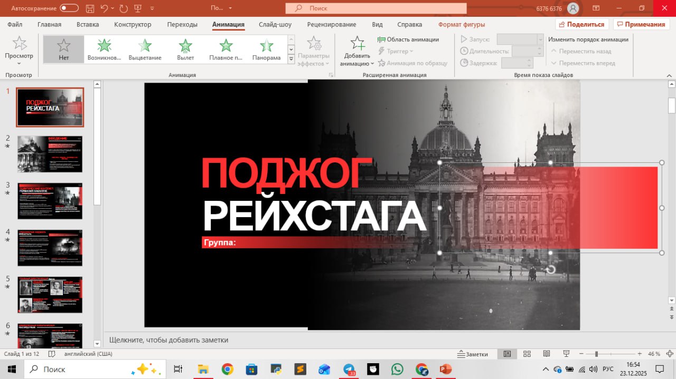Switch to Reading view icon
The width and height of the screenshot is (676, 379).
547,354
